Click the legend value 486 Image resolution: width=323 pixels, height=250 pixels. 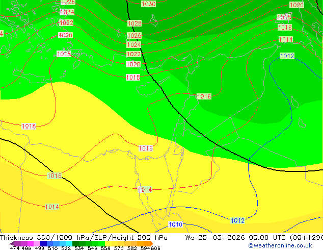[x=26, y=248]
